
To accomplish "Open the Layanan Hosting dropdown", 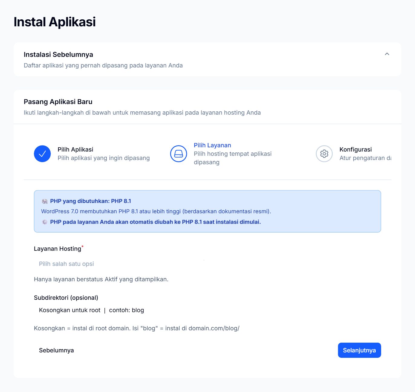I will tap(207, 264).
